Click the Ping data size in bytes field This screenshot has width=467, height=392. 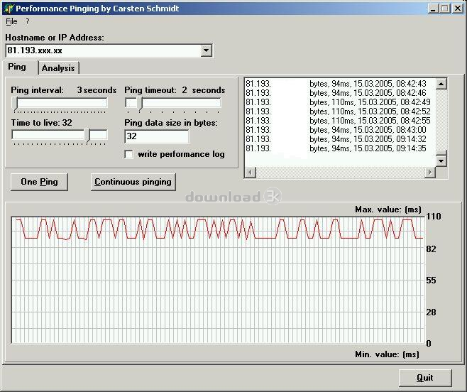pyautogui.click(x=157, y=136)
